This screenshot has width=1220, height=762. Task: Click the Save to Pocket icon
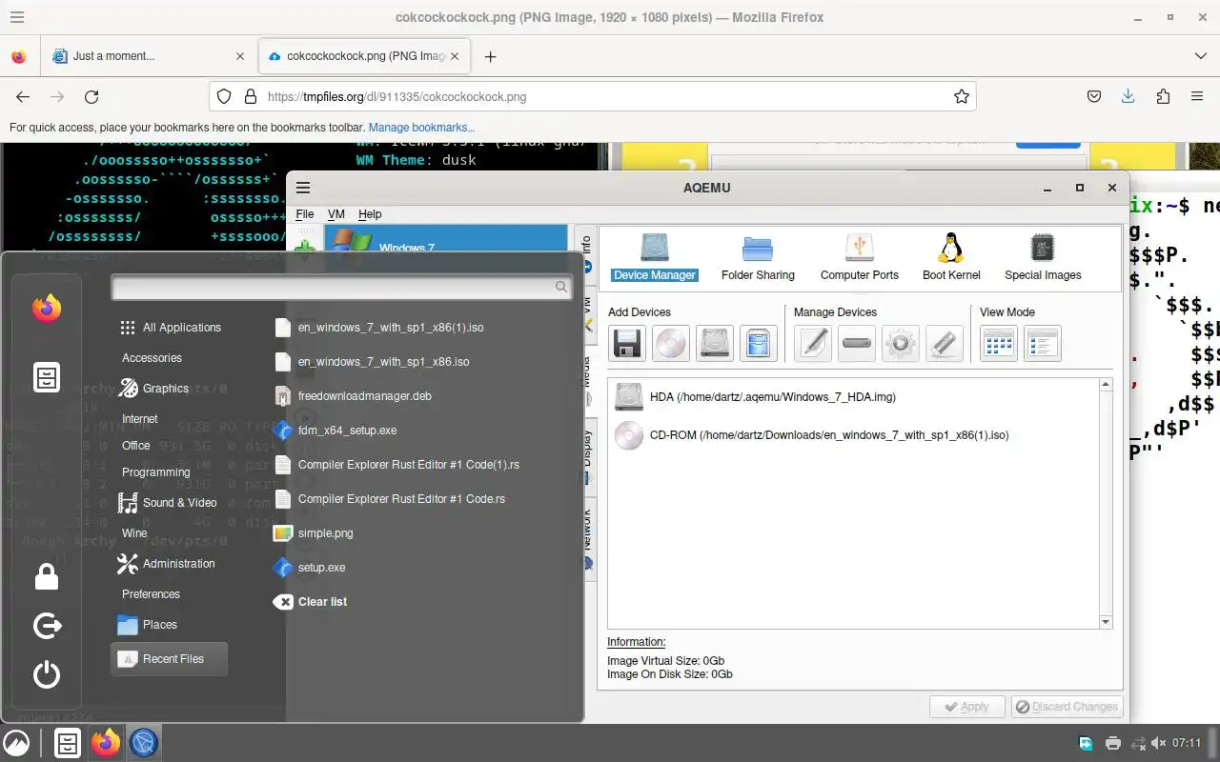click(x=1095, y=96)
